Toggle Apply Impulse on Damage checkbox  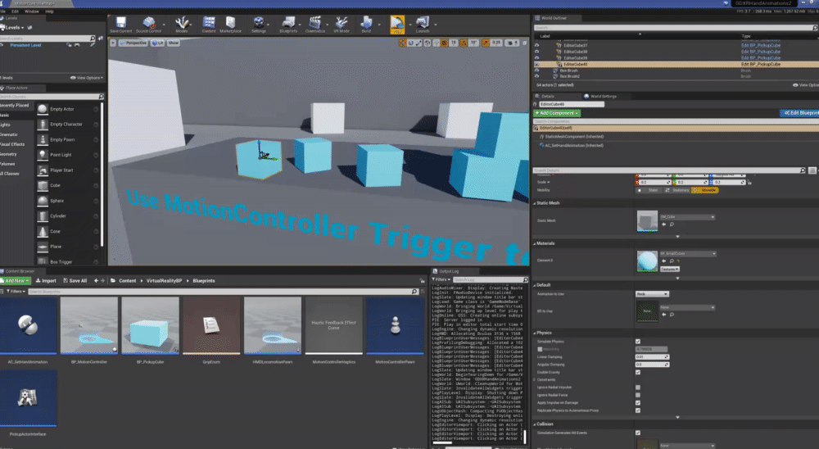coord(638,402)
